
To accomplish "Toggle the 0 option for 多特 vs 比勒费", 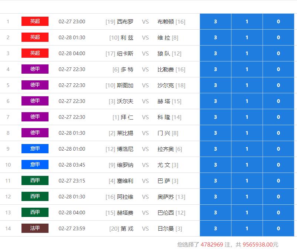I will [278, 69].
